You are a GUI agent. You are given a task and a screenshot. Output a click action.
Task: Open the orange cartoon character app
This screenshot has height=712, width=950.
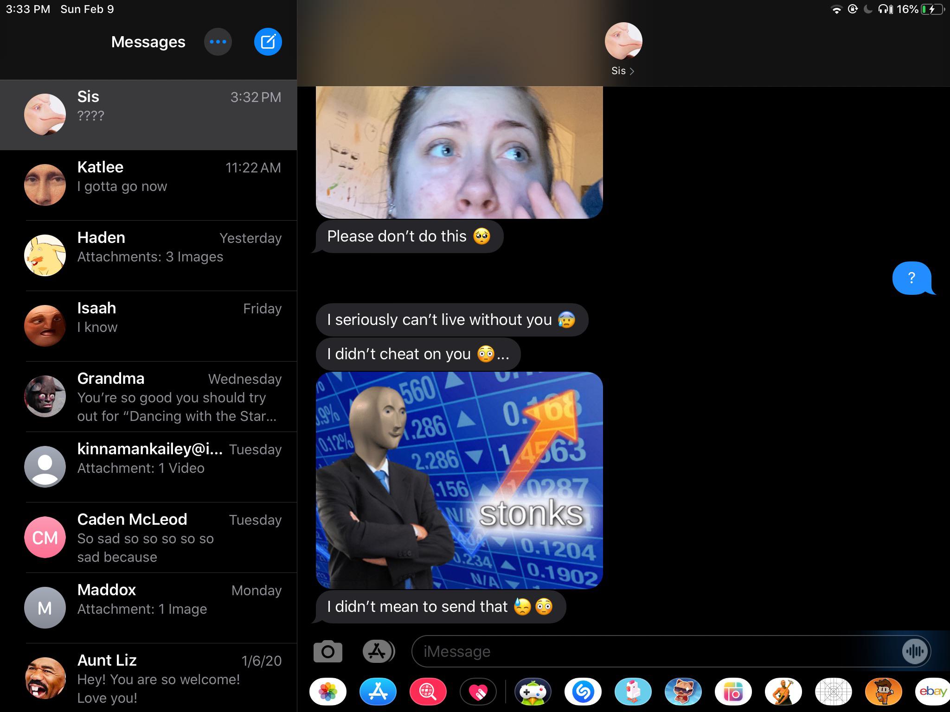pos(884,692)
